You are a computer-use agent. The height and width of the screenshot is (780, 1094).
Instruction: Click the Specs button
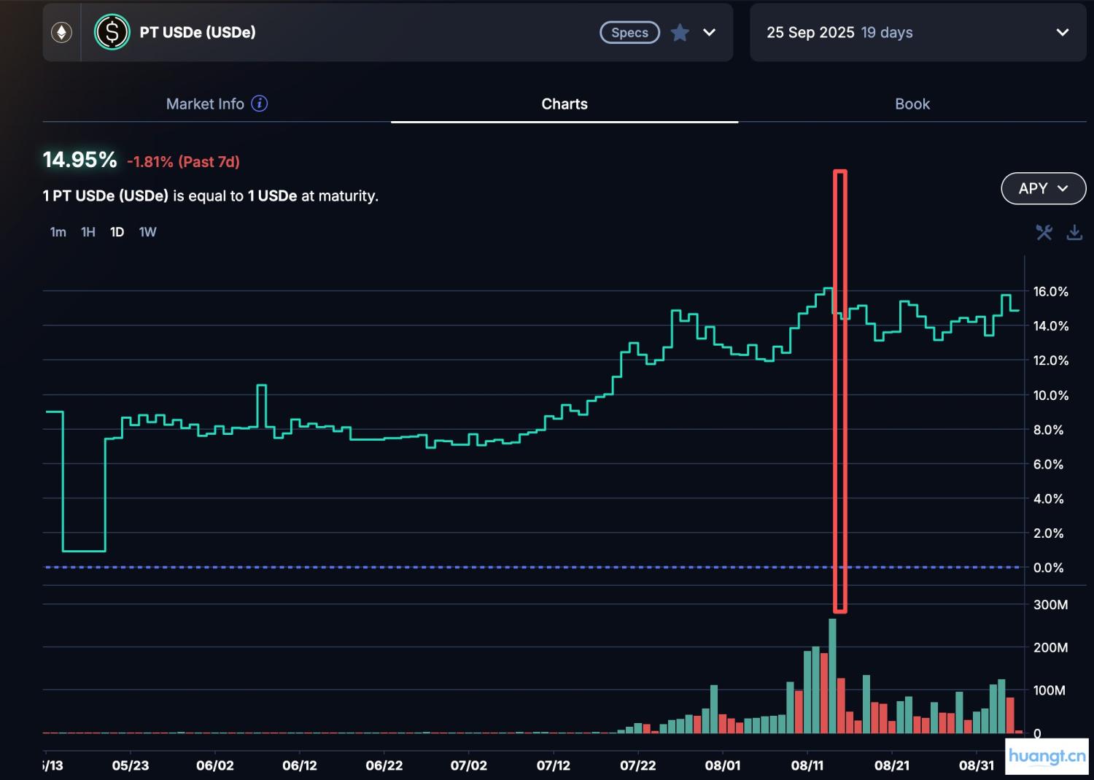point(629,32)
